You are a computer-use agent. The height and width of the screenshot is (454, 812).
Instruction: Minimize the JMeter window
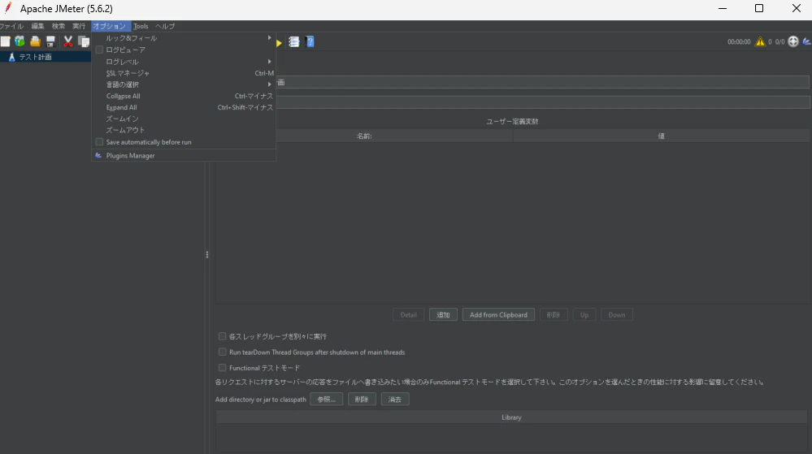723,8
